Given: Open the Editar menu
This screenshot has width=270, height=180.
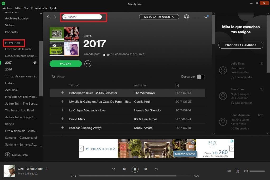Looking at the screenshot, I should 18,8.
